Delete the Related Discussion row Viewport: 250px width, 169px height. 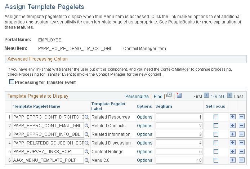[x=242, y=143]
